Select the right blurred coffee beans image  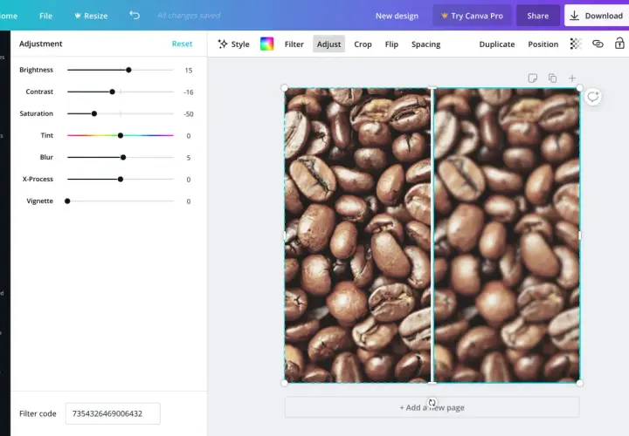pyautogui.click(x=507, y=235)
